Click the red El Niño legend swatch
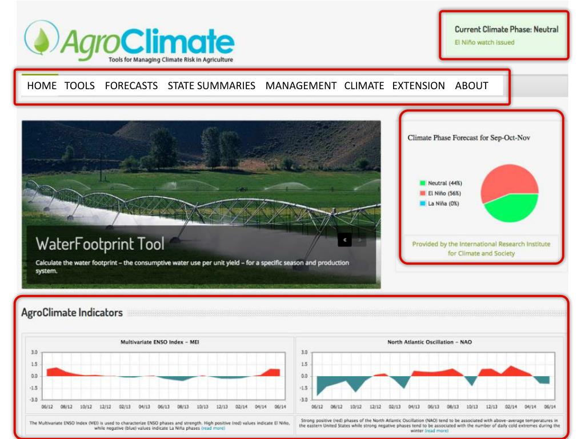This screenshot has height=439, width=585. pyautogui.click(x=423, y=193)
